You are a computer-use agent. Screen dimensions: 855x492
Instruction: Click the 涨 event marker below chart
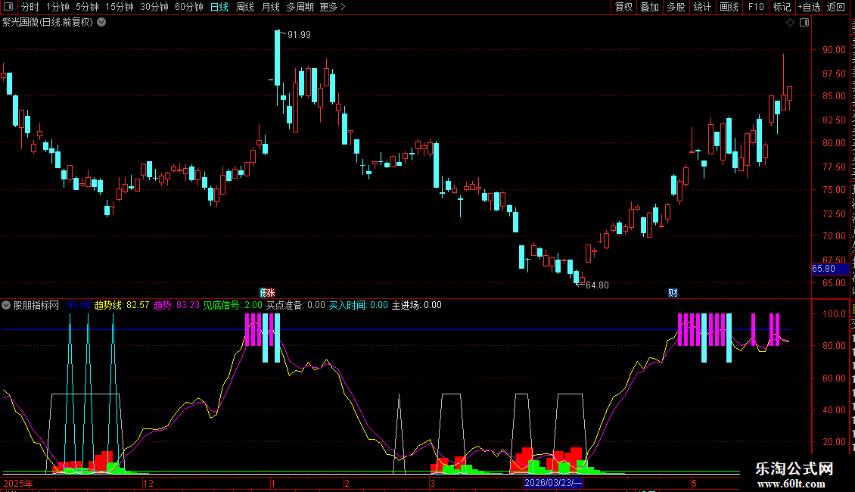270,293
